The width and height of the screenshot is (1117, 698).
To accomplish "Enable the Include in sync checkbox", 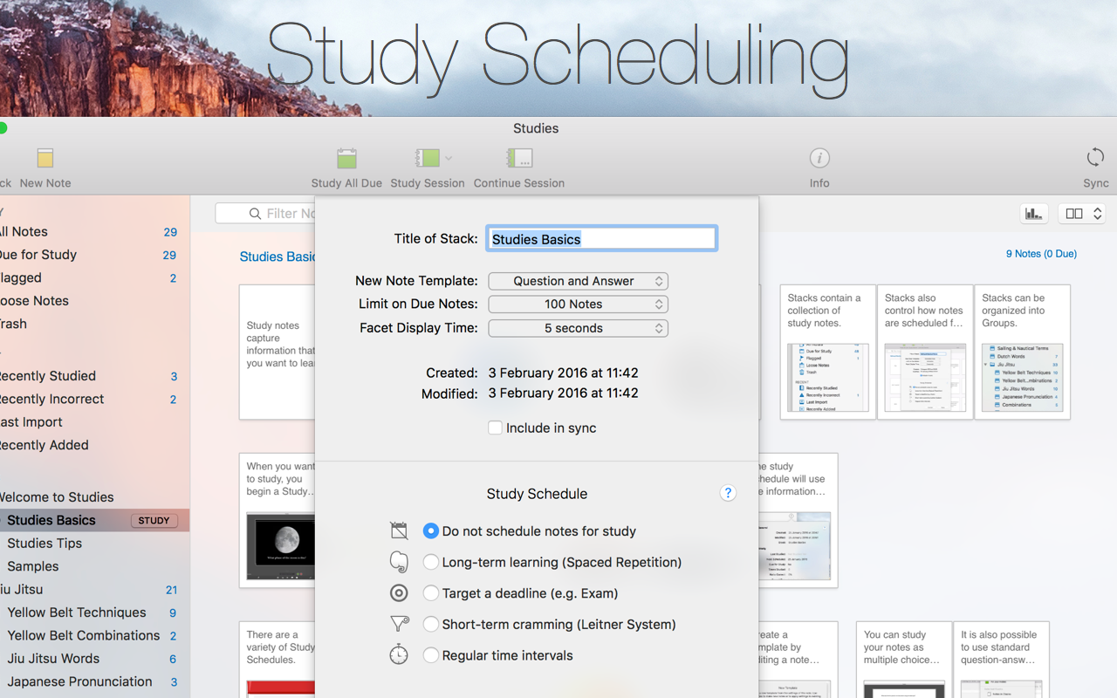I will coord(495,428).
